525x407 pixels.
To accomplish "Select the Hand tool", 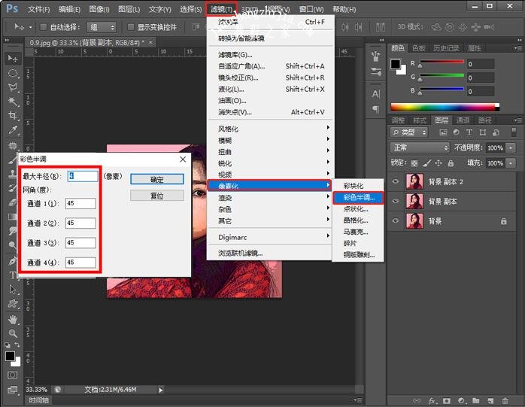I will 13,318.
